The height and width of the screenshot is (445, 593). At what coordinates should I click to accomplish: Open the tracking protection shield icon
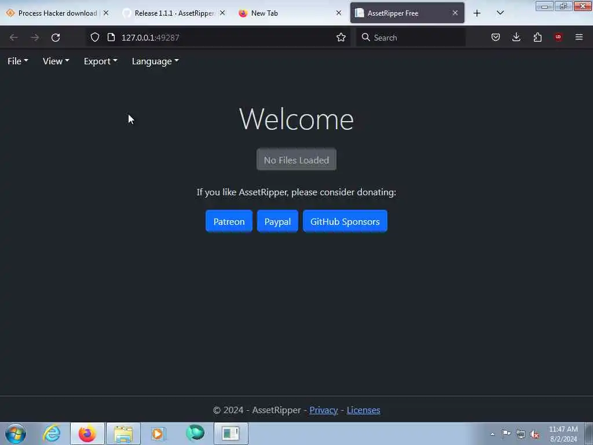click(x=95, y=37)
